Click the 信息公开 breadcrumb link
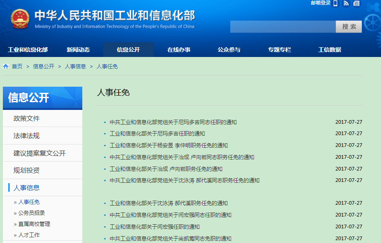 44,66
